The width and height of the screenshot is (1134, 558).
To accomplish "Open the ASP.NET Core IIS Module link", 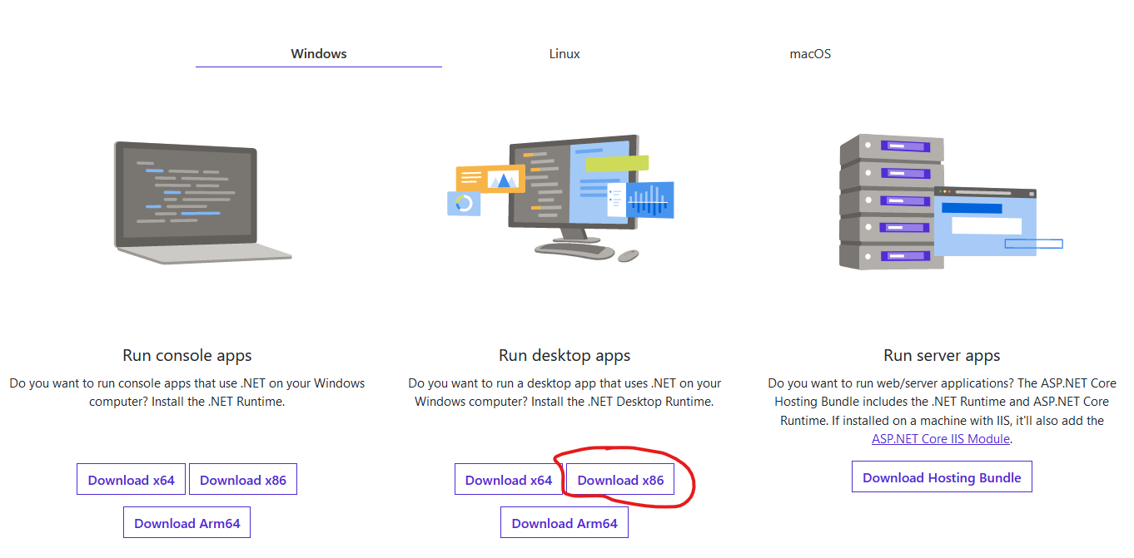I will (941, 438).
